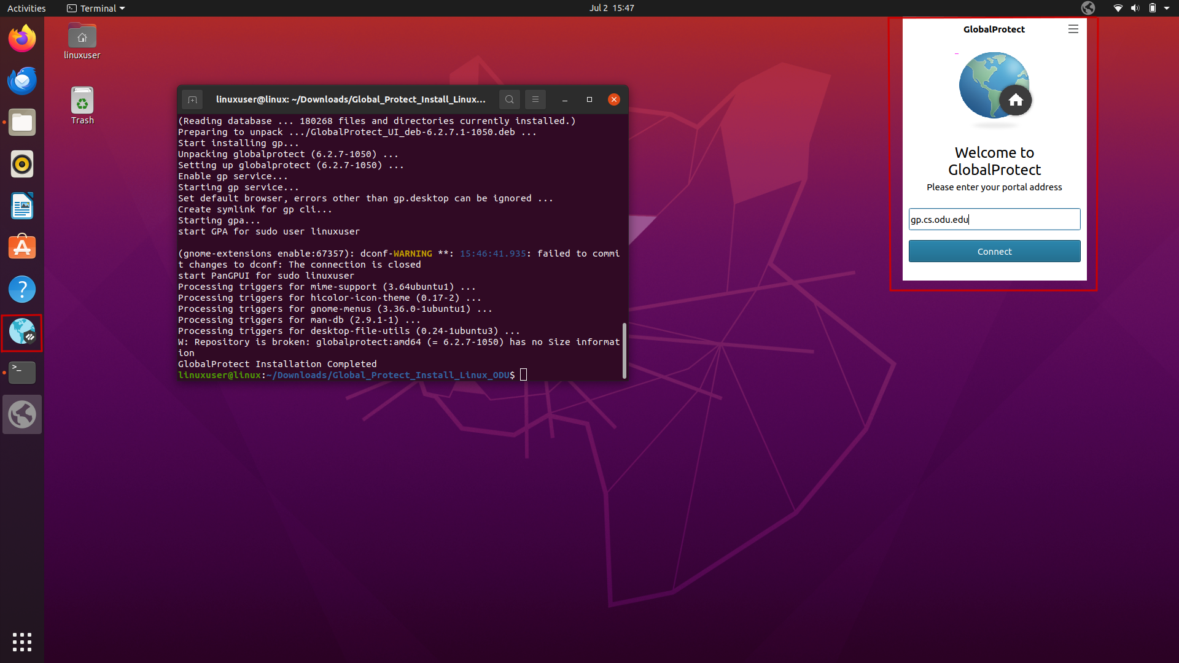This screenshot has width=1179, height=663.
Task: Click the GlobalProtect tray icon in the top bar
Action: click(x=1088, y=8)
